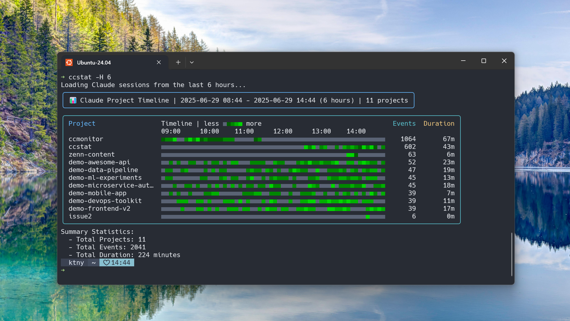Click the 'demo-frontend-v2' project name
Viewport: 570px width, 321px height.
click(x=99, y=209)
